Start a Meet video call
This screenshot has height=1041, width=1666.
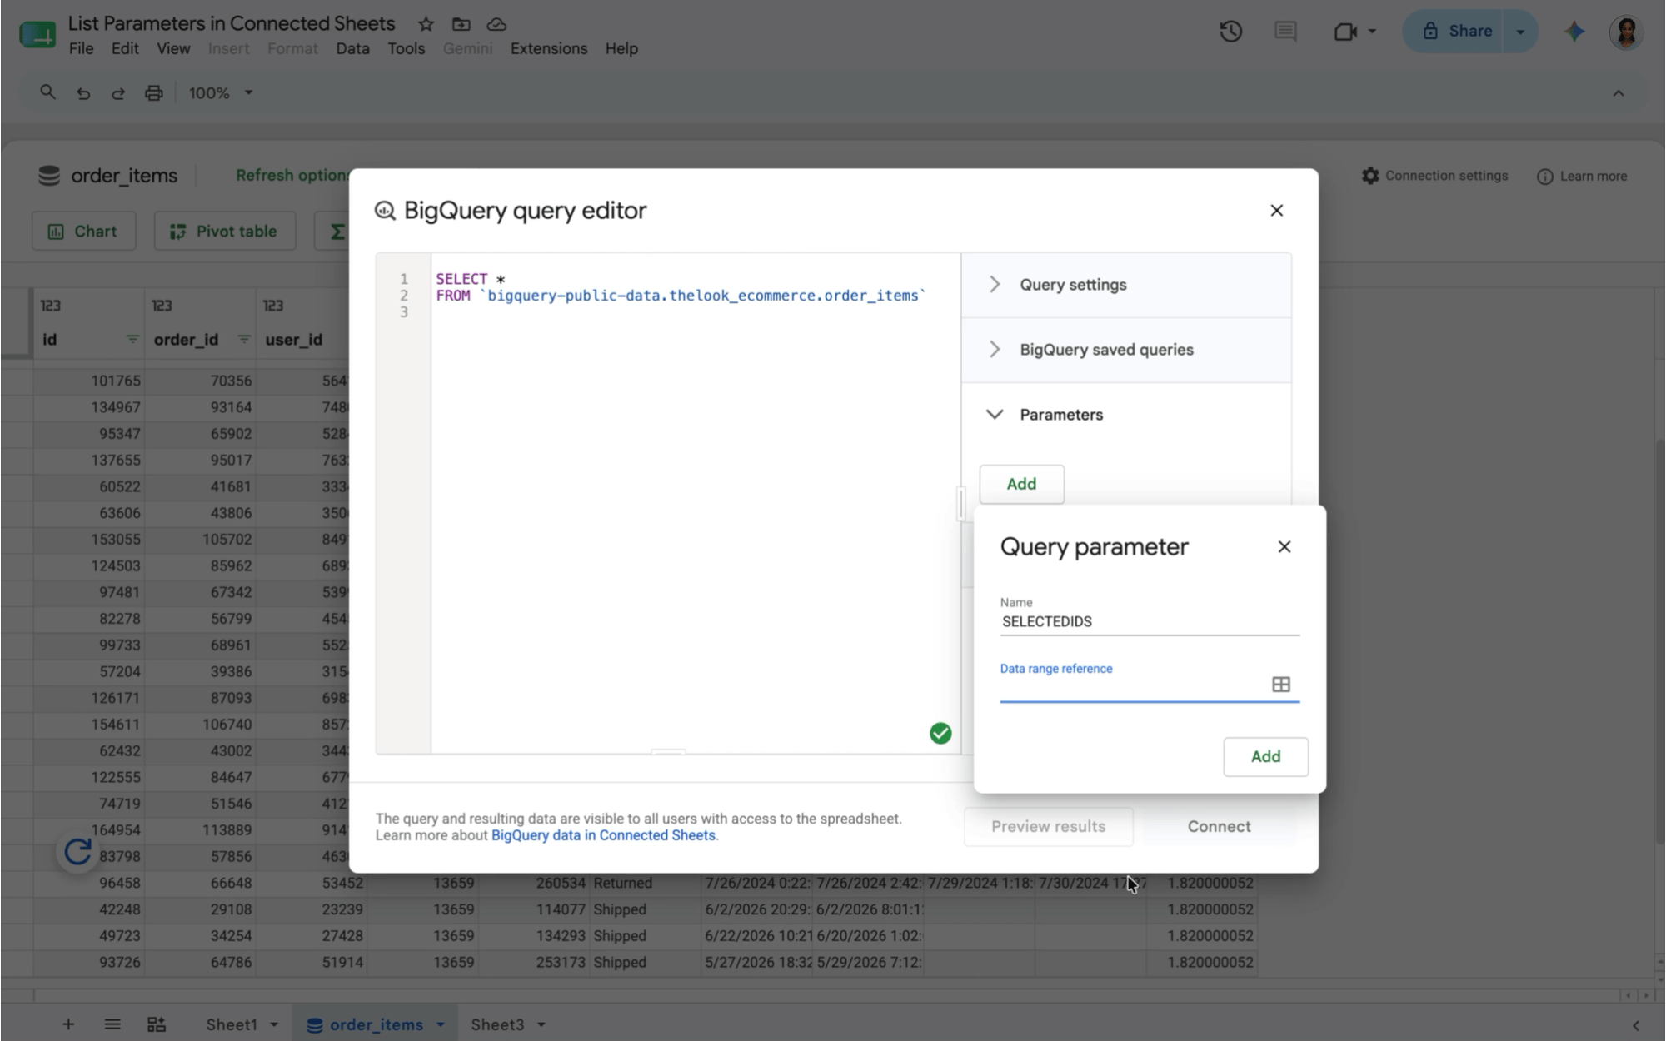[x=1344, y=32]
